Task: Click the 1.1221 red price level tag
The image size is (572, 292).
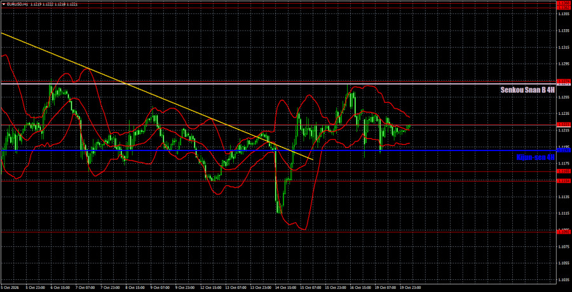Action: [562, 124]
